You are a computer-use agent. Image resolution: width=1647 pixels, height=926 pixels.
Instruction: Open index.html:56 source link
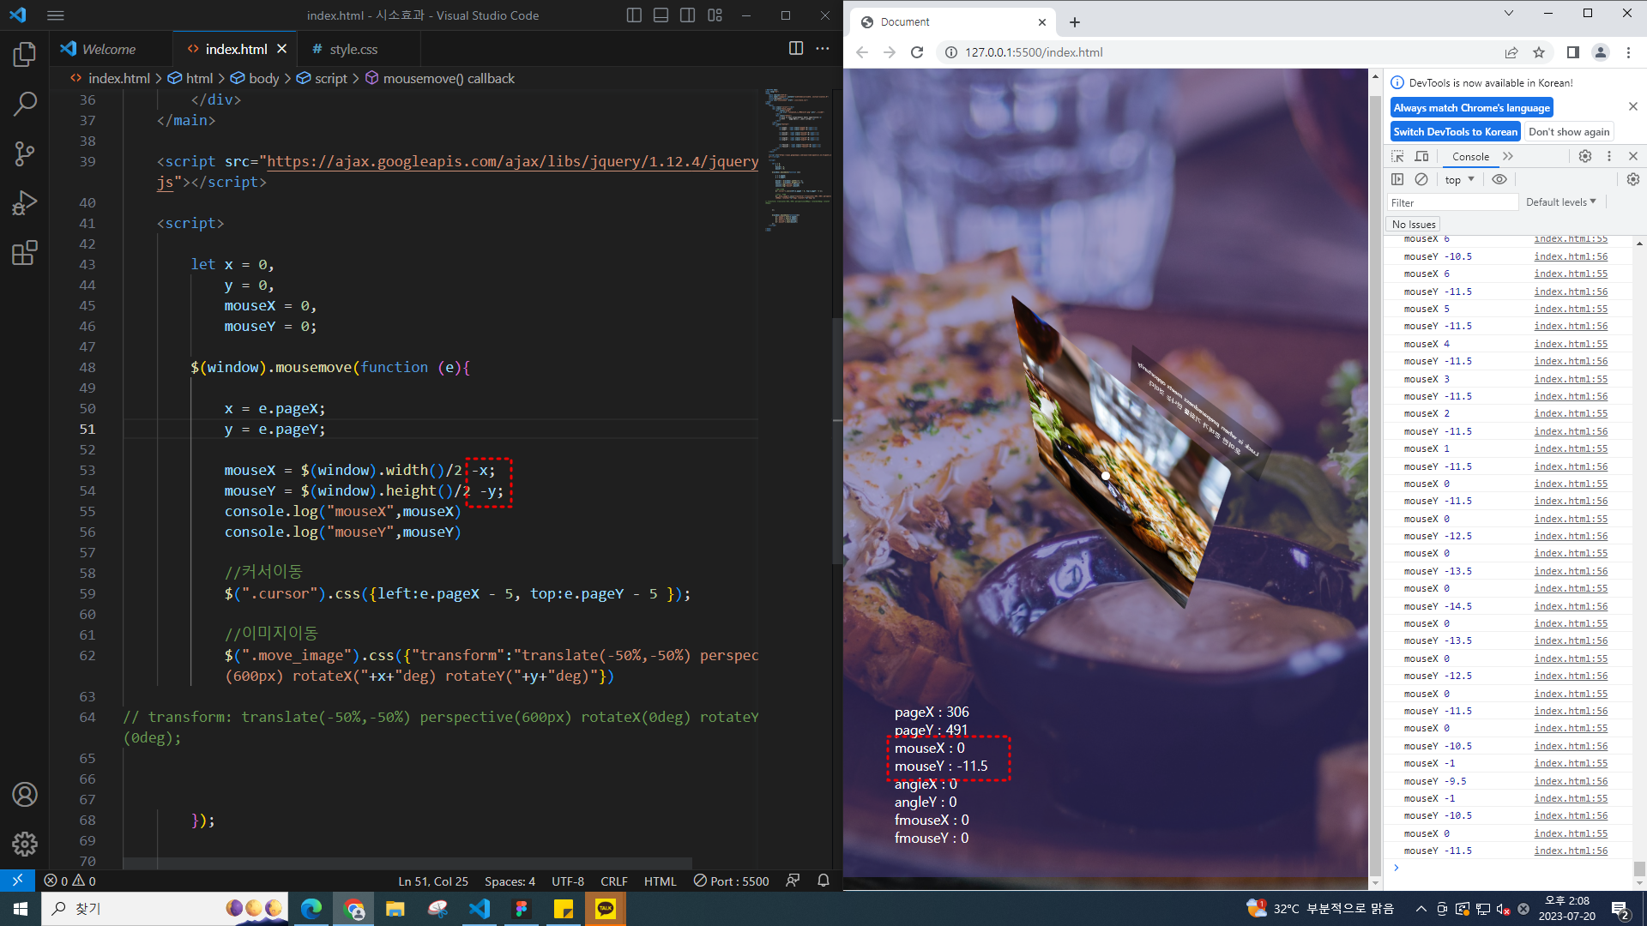coord(1570,256)
